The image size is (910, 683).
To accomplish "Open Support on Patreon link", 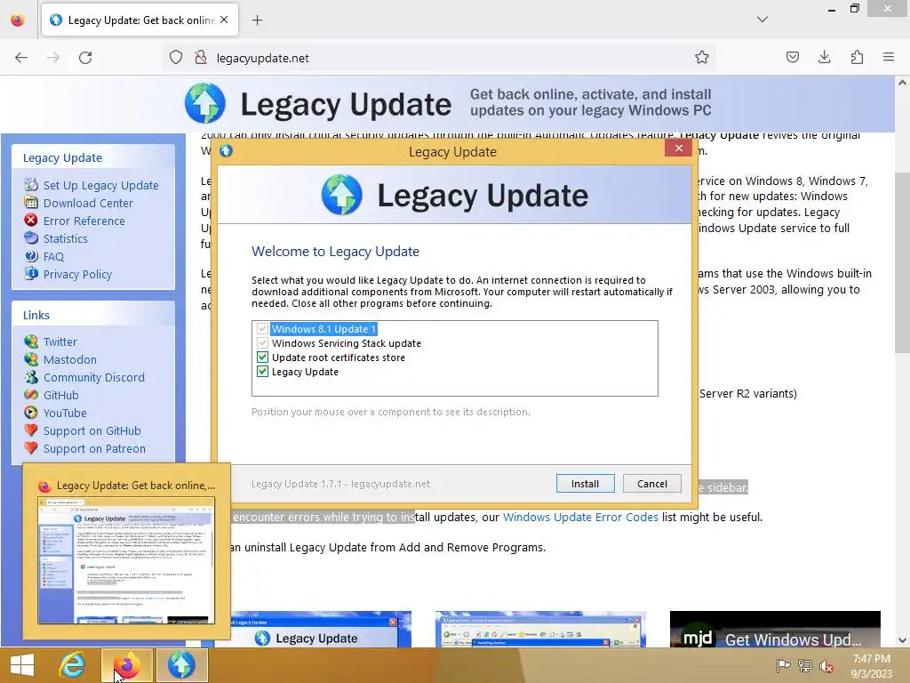I will coord(94,449).
